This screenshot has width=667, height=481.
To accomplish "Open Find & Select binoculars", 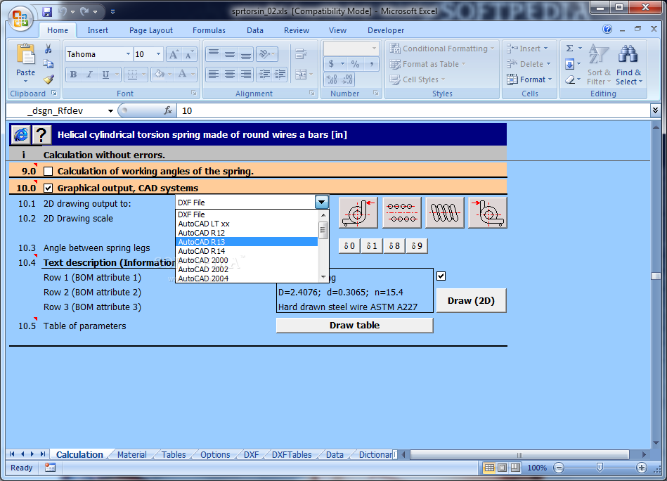I will [628, 64].
